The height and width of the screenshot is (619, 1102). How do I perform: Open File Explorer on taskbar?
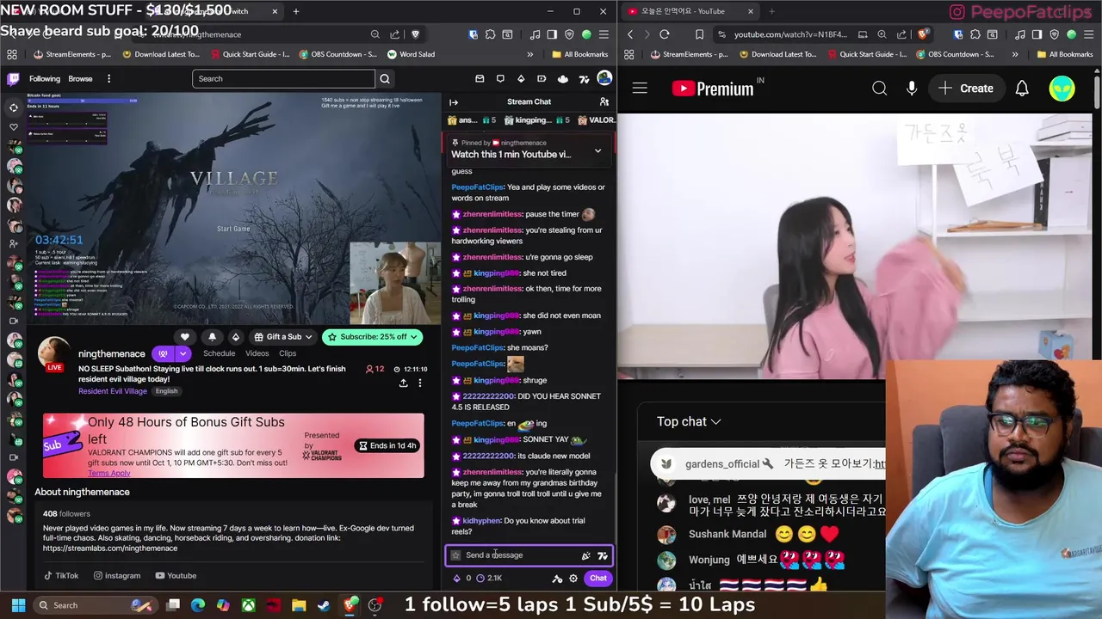point(299,605)
